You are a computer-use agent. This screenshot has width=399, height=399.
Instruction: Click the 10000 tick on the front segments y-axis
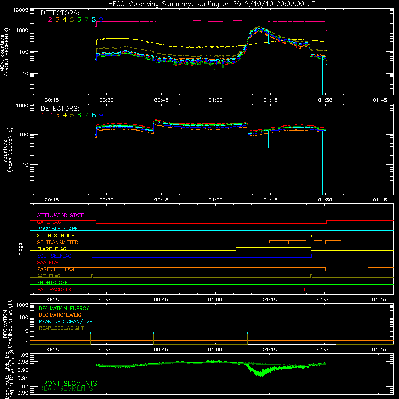click(20, 10)
